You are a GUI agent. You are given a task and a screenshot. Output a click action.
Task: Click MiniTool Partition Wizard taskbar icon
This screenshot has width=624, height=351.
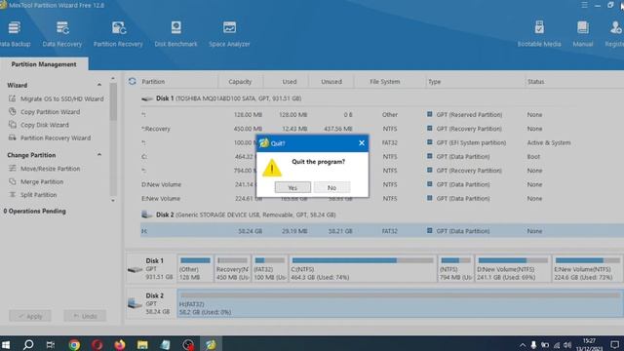tap(211, 344)
